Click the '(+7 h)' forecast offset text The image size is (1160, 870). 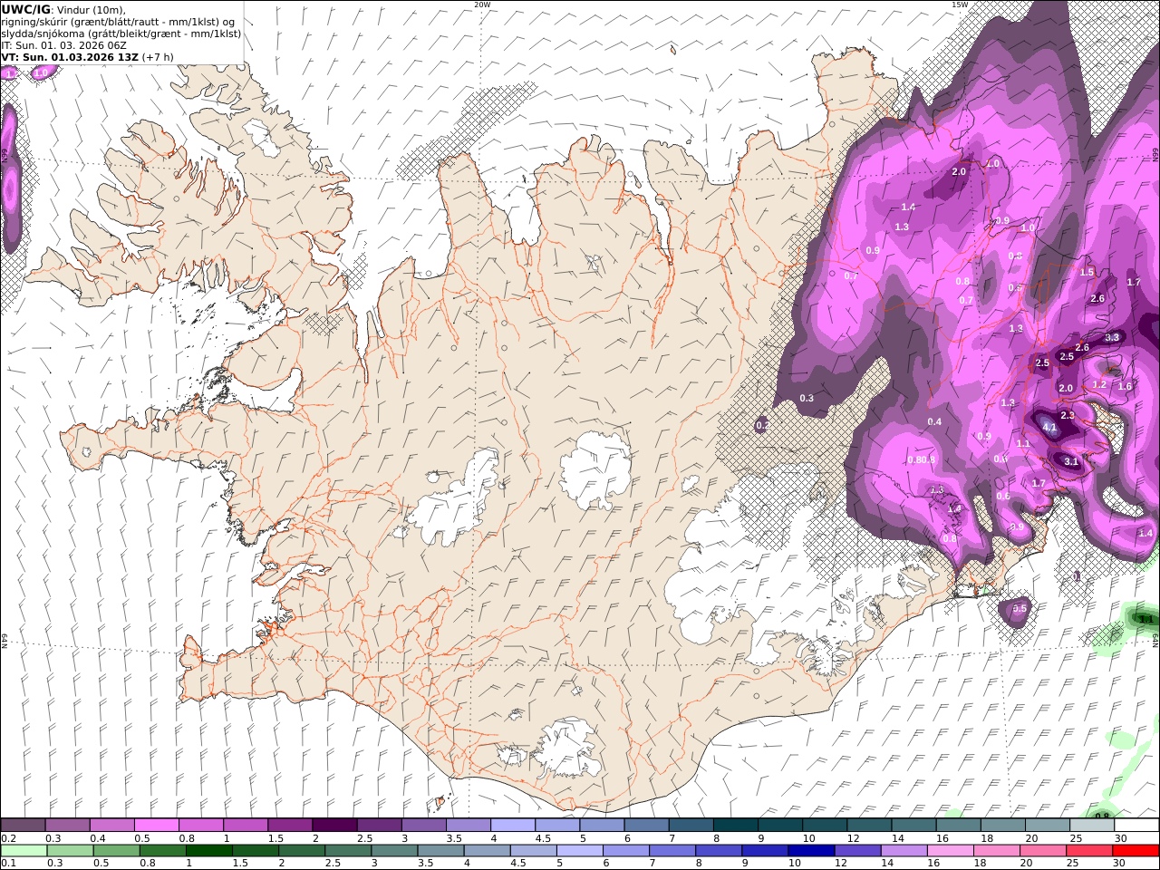click(158, 56)
